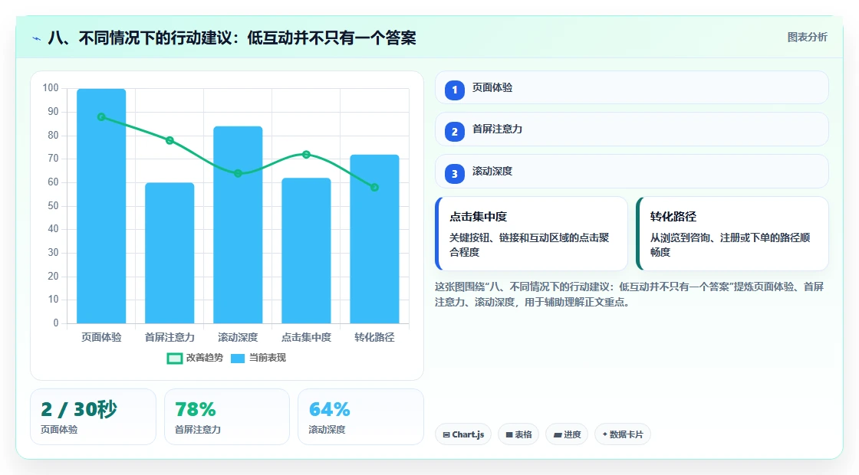Select the Chart.js tag

463,434
